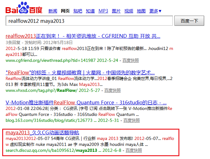Focus the search box containing realflow2012 maya2013
Screen dimensions: 210x159
coord(89,21)
